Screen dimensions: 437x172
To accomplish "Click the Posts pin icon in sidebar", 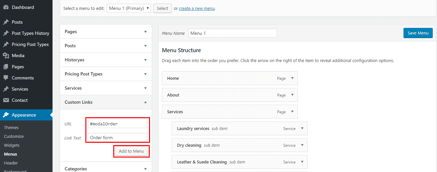I will click(x=6, y=22).
